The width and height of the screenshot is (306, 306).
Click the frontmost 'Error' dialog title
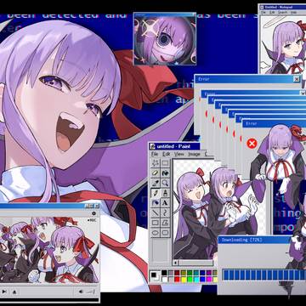(252, 123)
